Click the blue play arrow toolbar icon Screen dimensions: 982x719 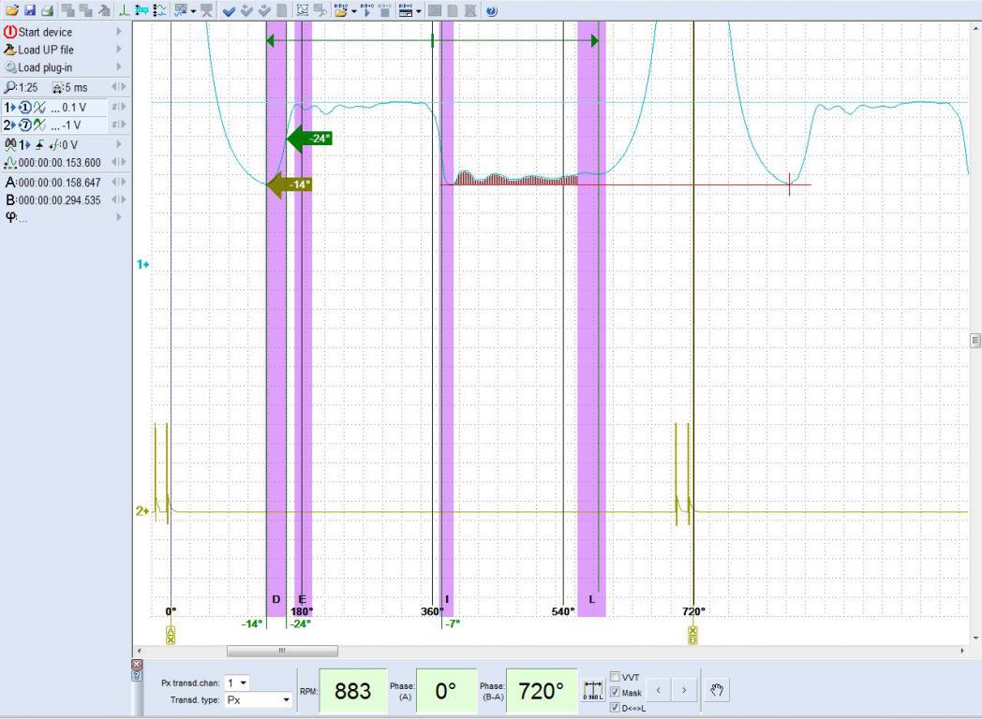click(367, 10)
